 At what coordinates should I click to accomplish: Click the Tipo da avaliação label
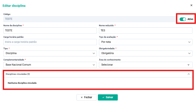(x=107, y=37)
